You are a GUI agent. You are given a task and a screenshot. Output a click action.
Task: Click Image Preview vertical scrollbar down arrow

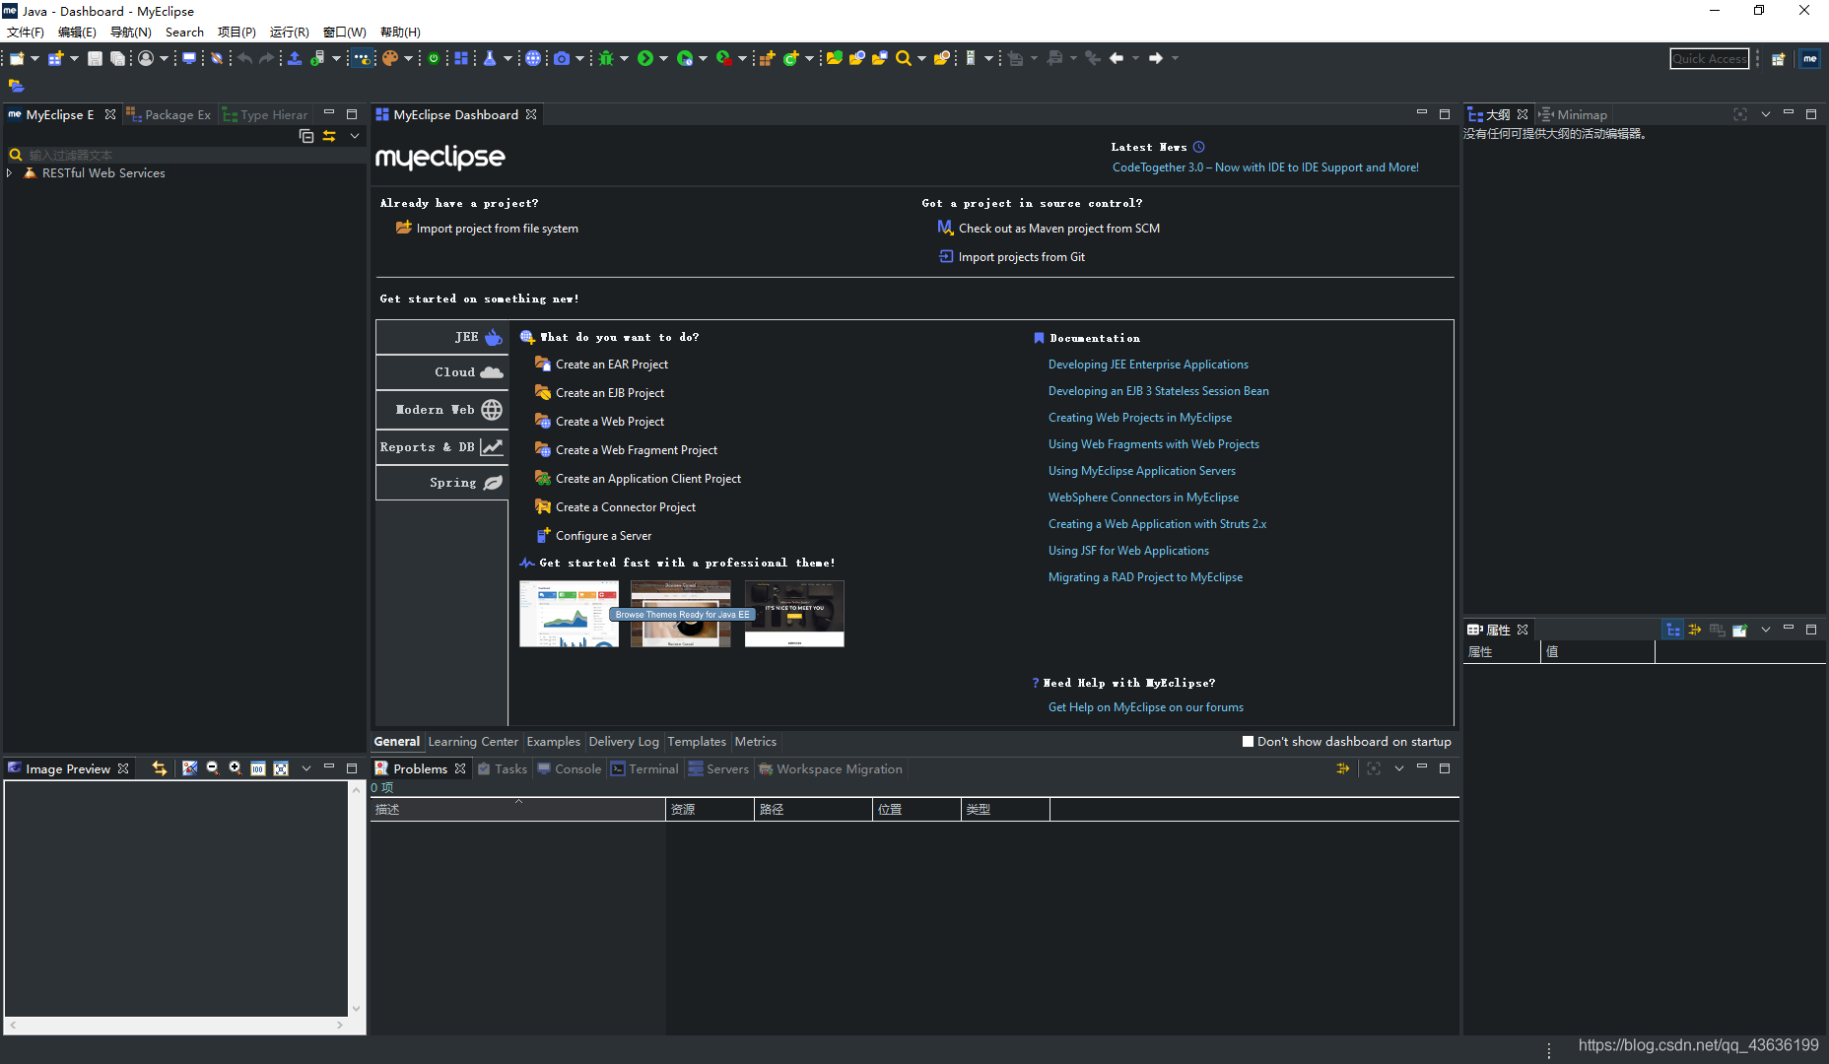coord(357,1009)
